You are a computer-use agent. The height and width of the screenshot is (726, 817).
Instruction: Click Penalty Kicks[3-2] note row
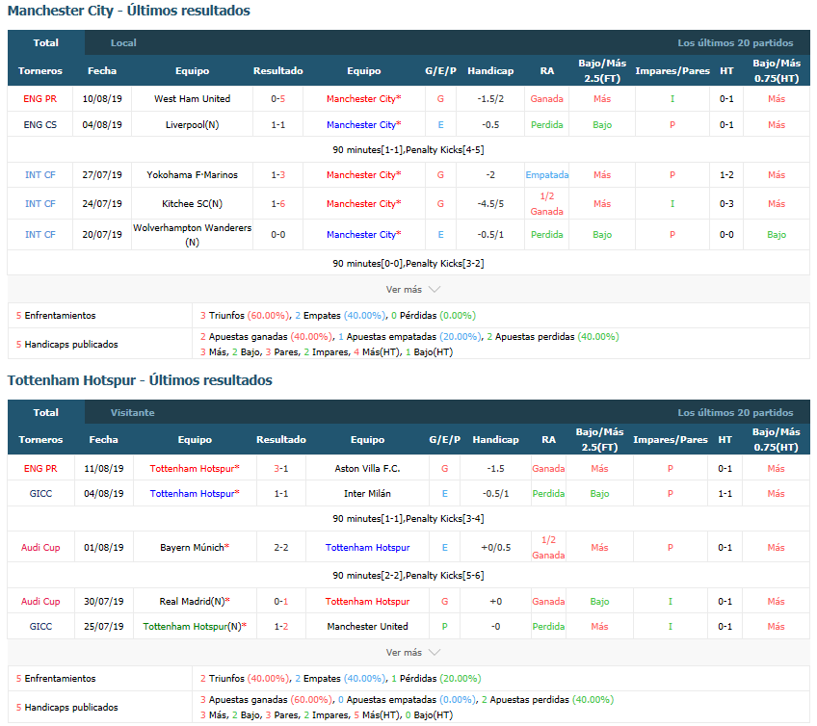pos(408,264)
